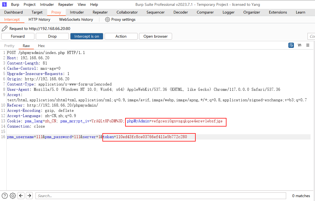Open search settings gear icon at bottom
Viewport: 315px width, 201px height.
point(13,196)
